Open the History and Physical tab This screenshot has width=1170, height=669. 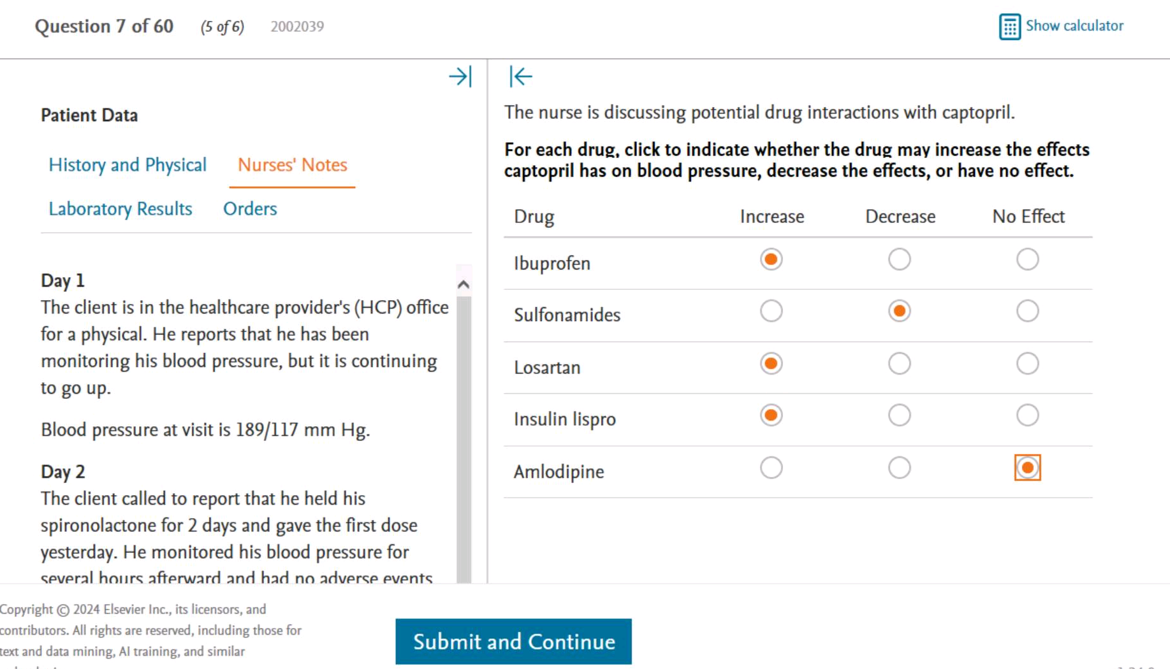pyautogui.click(x=128, y=165)
